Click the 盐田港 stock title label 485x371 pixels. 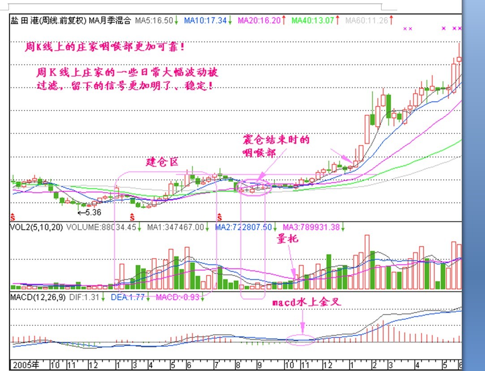(24, 20)
